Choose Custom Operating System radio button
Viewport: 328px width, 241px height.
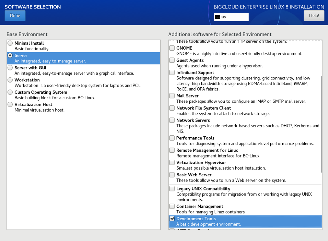[10, 92]
